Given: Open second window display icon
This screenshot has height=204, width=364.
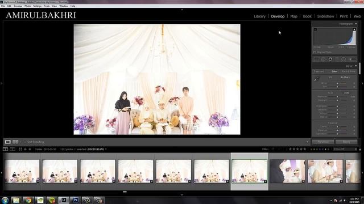Looking at the screenshot, I should point(13,149).
